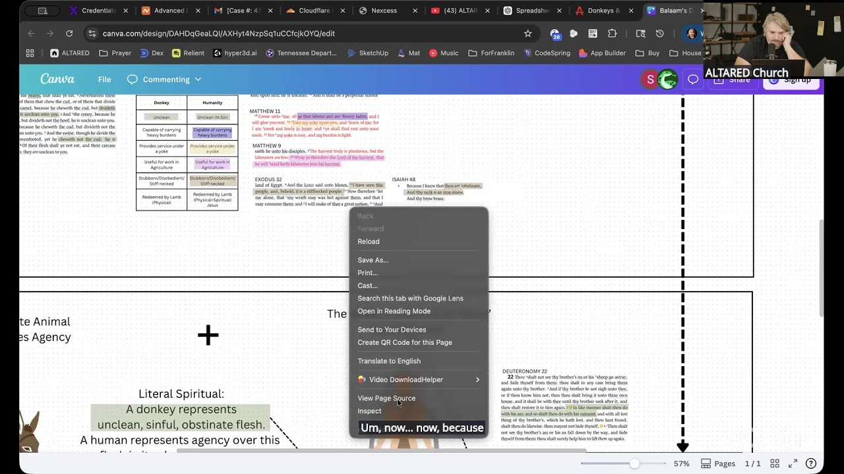Open the SketchUp bookmark

click(x=367, y=53)
